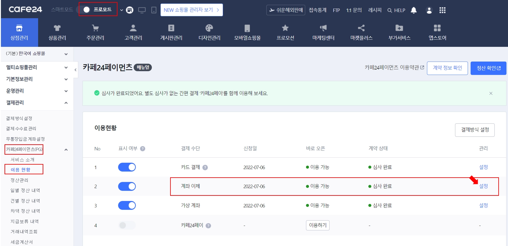This screenshot has height=246, width=508.
Task: Click the green check icon in notice
Action: pos(97,93)
